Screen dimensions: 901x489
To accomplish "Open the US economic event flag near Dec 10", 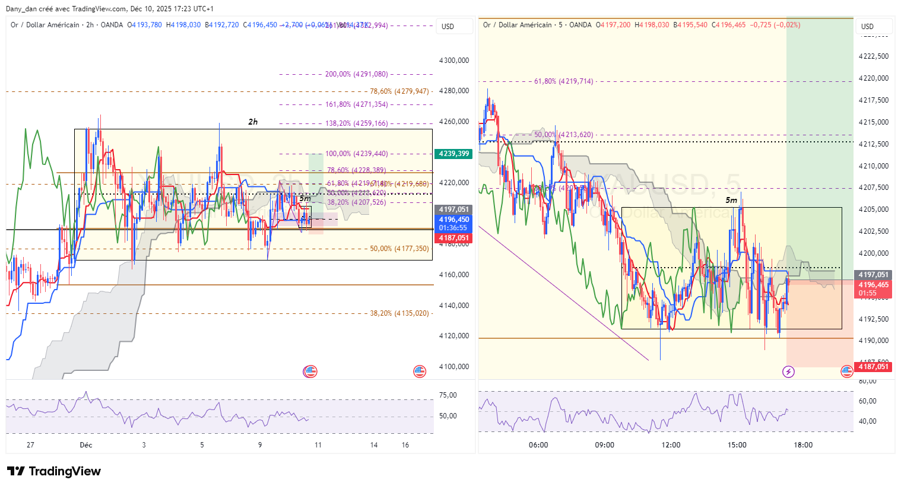I will pyautogui.click(x=310, y=372).
